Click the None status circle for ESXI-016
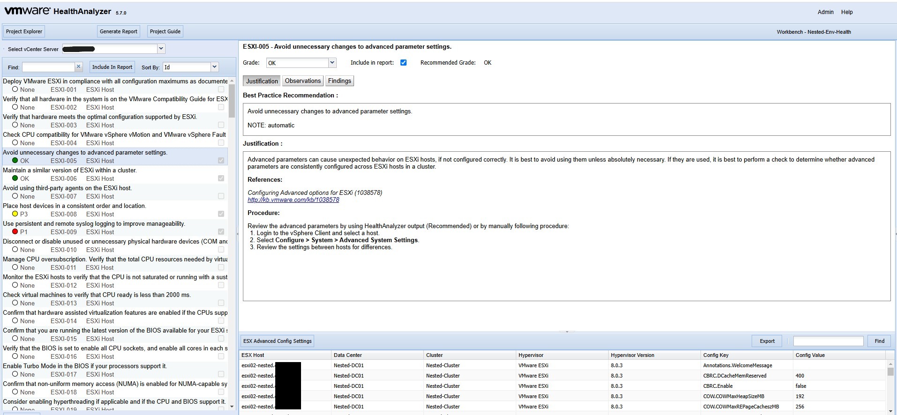The image size is (897, 415). click(15, 356)
